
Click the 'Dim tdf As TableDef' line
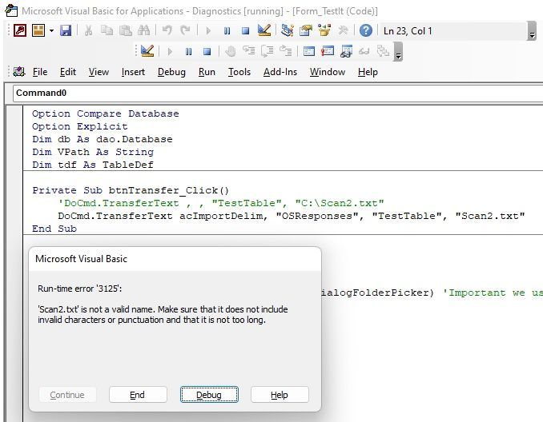click(x=93, y=165)
